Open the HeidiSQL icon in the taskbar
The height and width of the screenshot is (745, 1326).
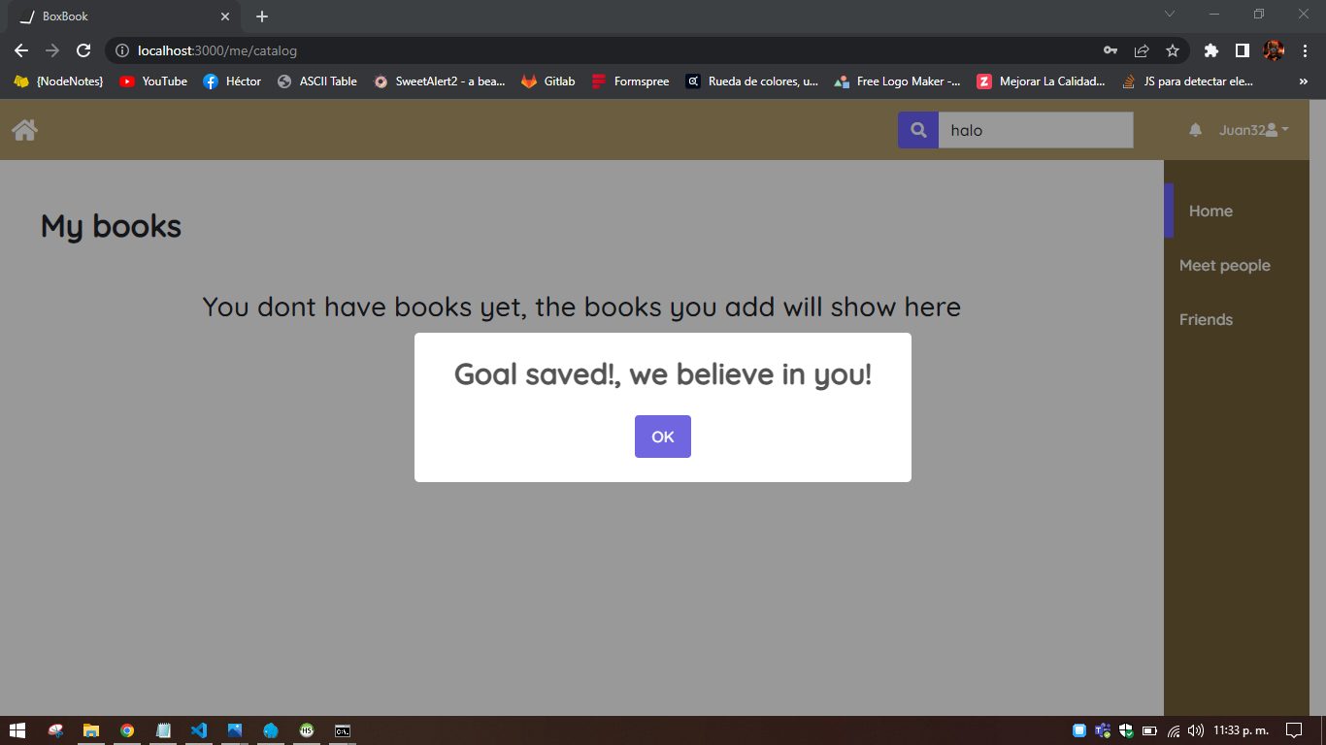coord(307,730)
